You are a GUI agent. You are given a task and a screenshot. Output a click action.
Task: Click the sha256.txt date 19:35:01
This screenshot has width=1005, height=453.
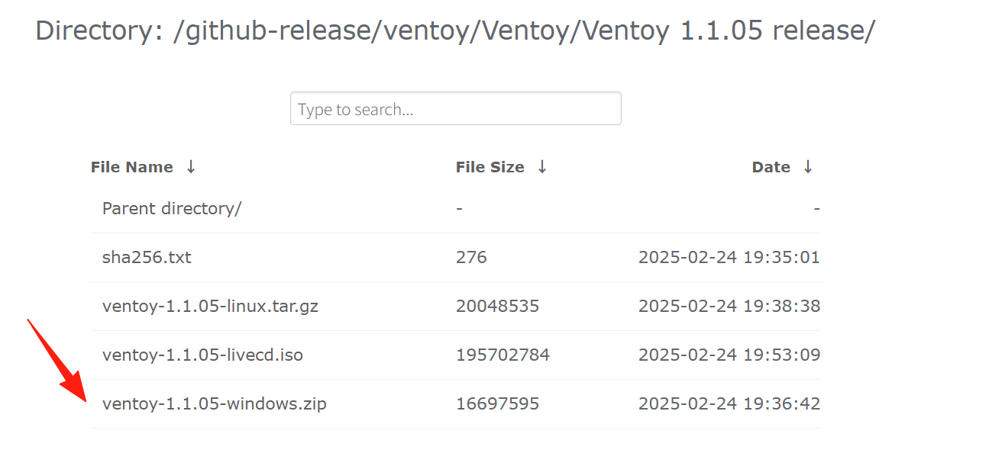[x=729, y=257]
